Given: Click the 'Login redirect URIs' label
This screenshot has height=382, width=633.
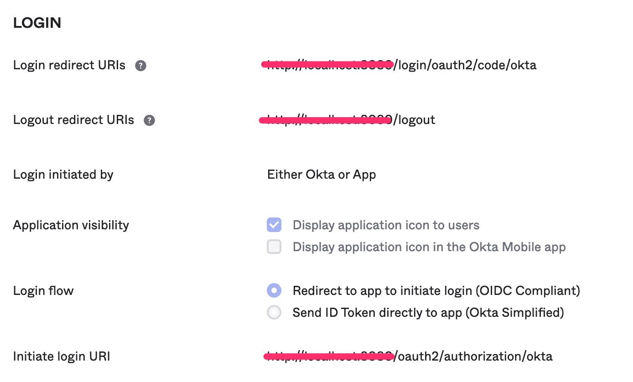Looking at the screenshot, I should tap(69, 65).
